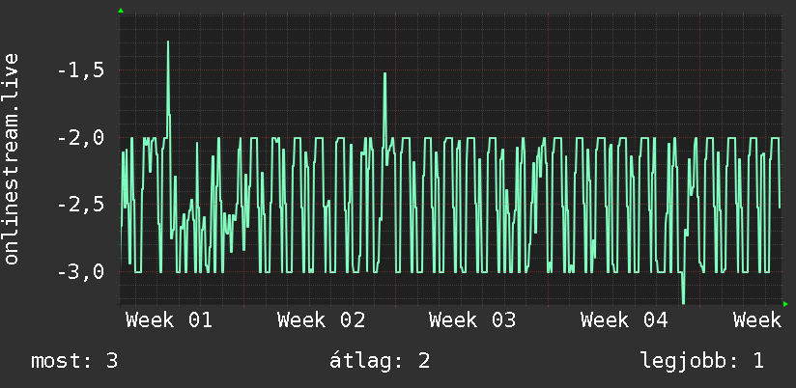
Task: Click the spike peak in Week 02
Action: point(384,74)
